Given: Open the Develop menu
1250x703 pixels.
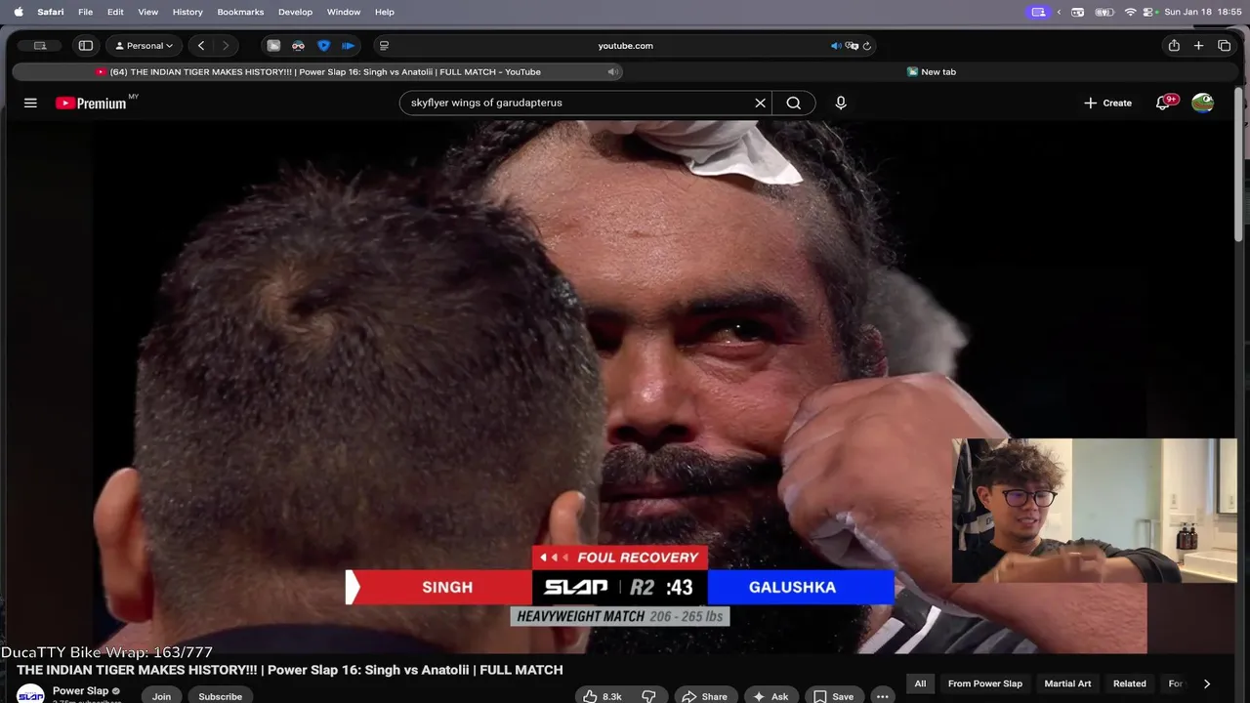Looking at the screenshot, I should (295, 12).
